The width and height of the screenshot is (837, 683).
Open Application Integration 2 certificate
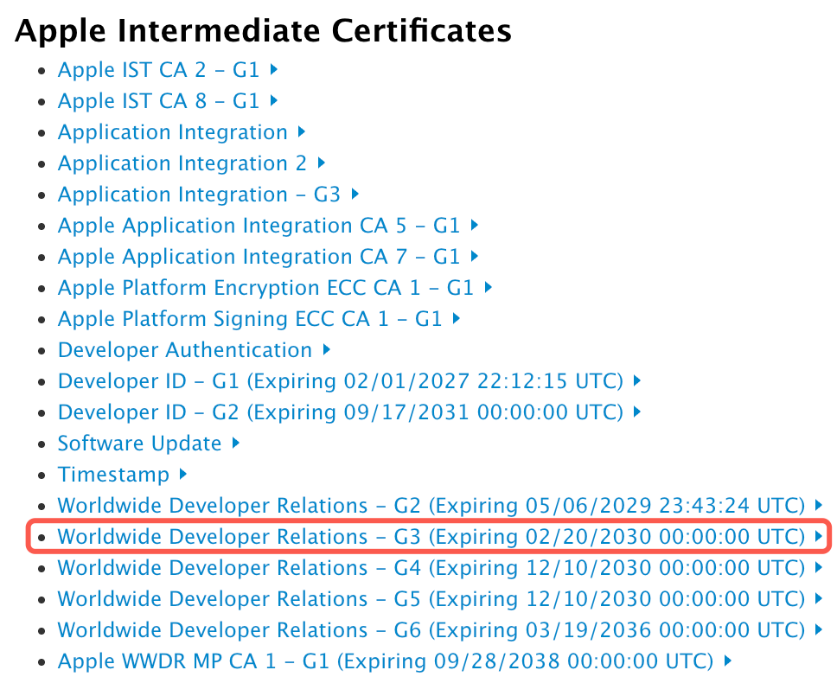click(178, 163)
